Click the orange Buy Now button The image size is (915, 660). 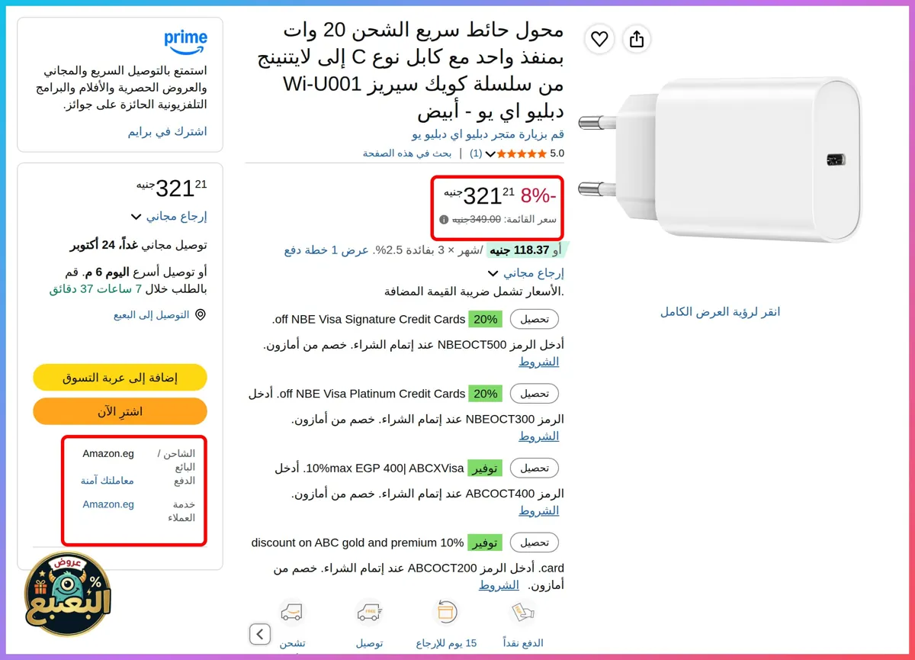pos(120,411)
